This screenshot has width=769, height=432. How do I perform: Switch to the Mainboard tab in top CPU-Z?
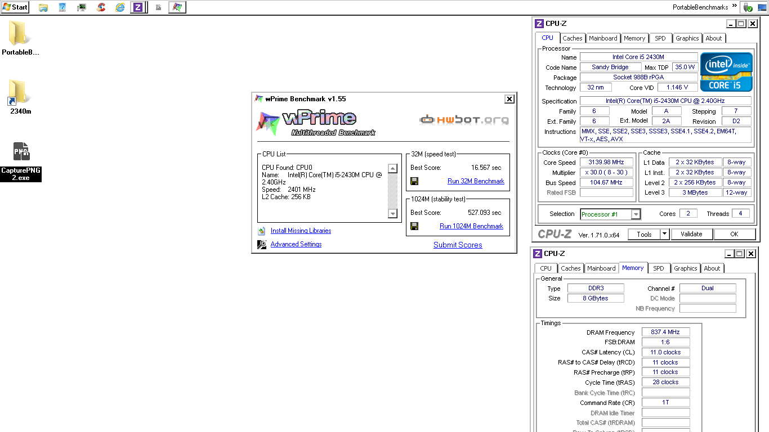tap(603, 38)
